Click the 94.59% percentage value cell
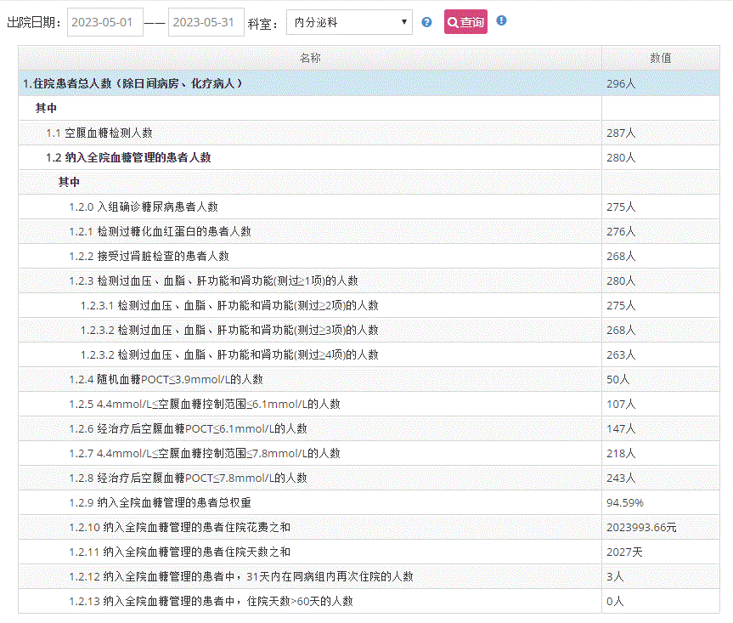The width and height of the screenshot is (733, 623). click(625, 502)
